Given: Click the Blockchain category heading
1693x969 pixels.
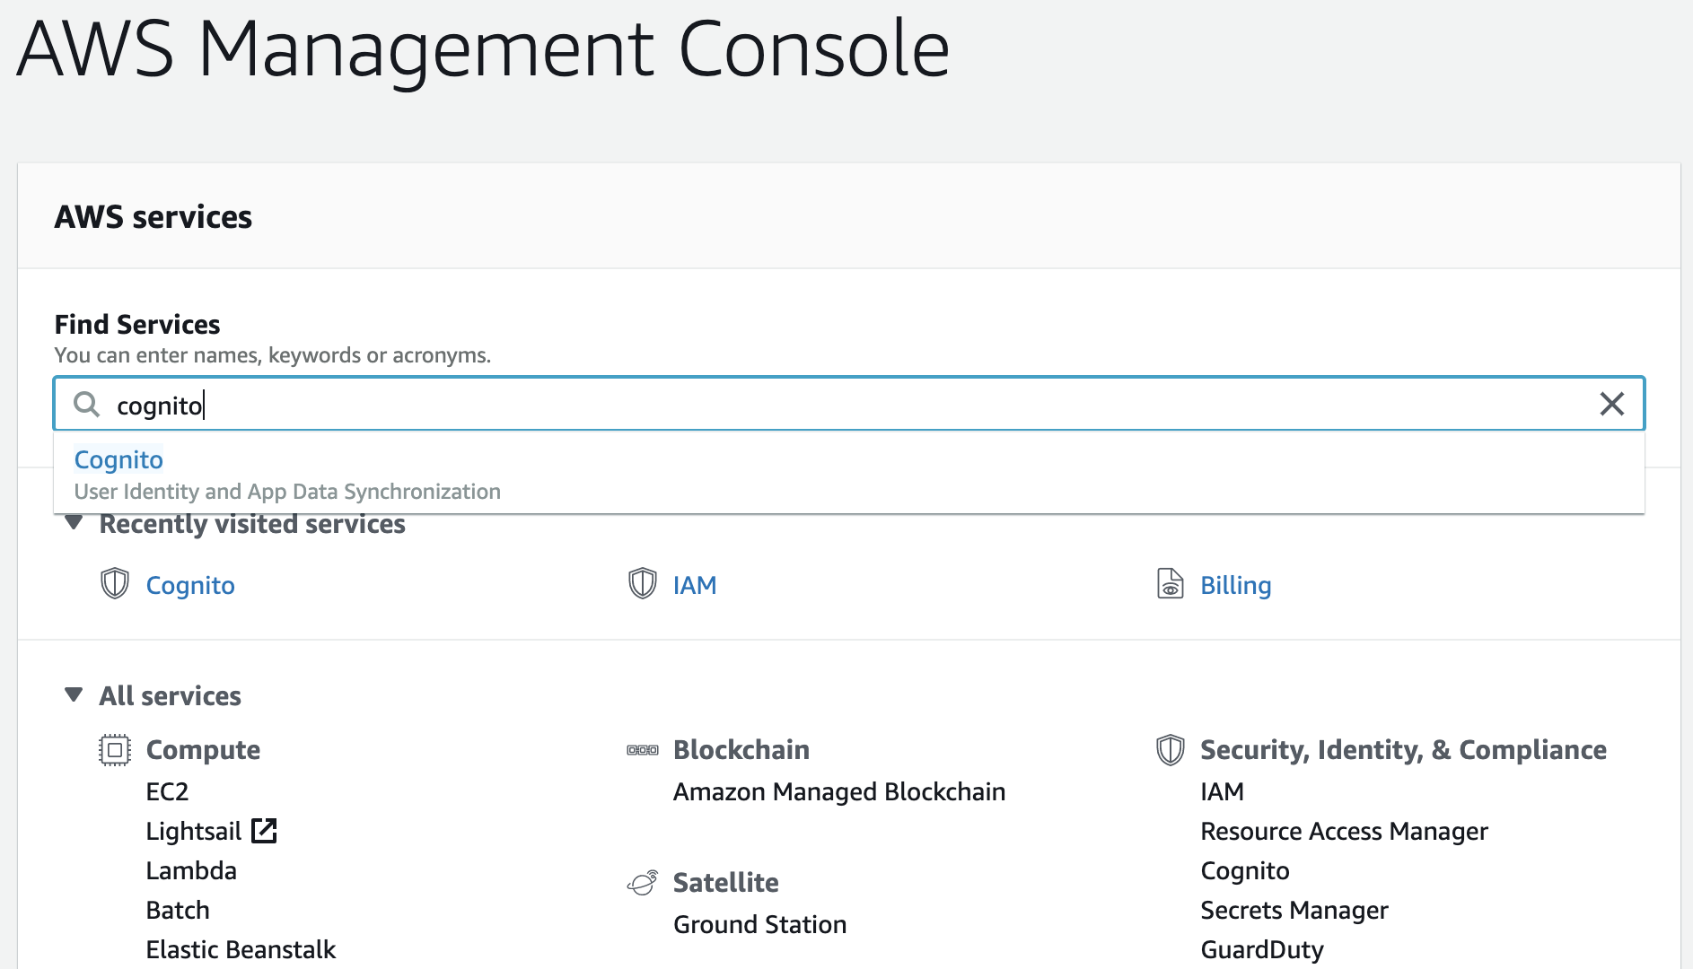Looking at the screenshot, I should point(741,750).
